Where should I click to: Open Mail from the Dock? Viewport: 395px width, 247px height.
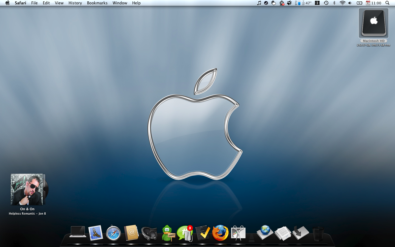(95, 233)
